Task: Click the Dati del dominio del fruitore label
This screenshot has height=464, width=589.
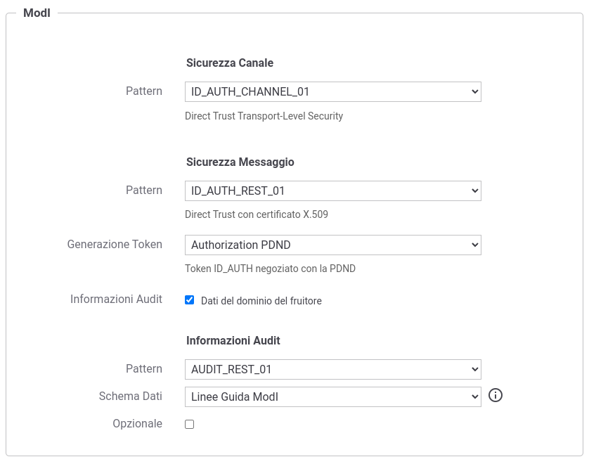Action: click(261, 301)
